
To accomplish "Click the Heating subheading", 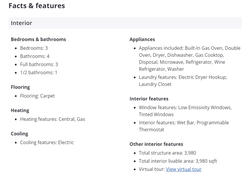I will (20, 110).
